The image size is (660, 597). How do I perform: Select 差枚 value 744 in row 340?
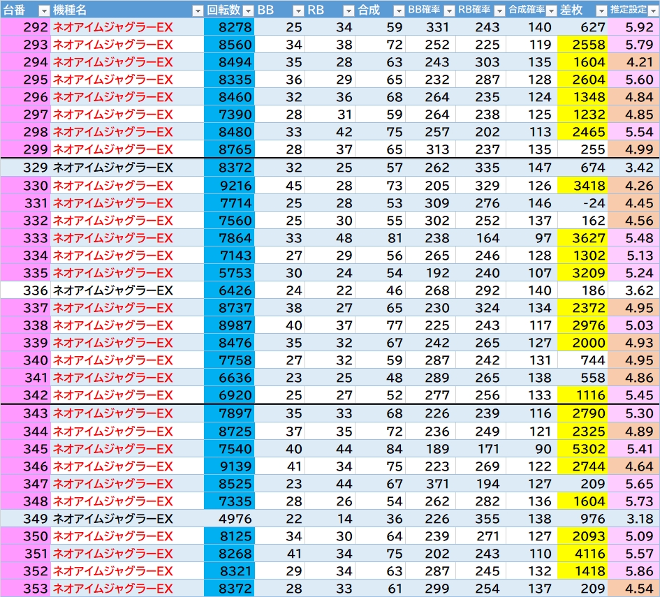(582, 360)
